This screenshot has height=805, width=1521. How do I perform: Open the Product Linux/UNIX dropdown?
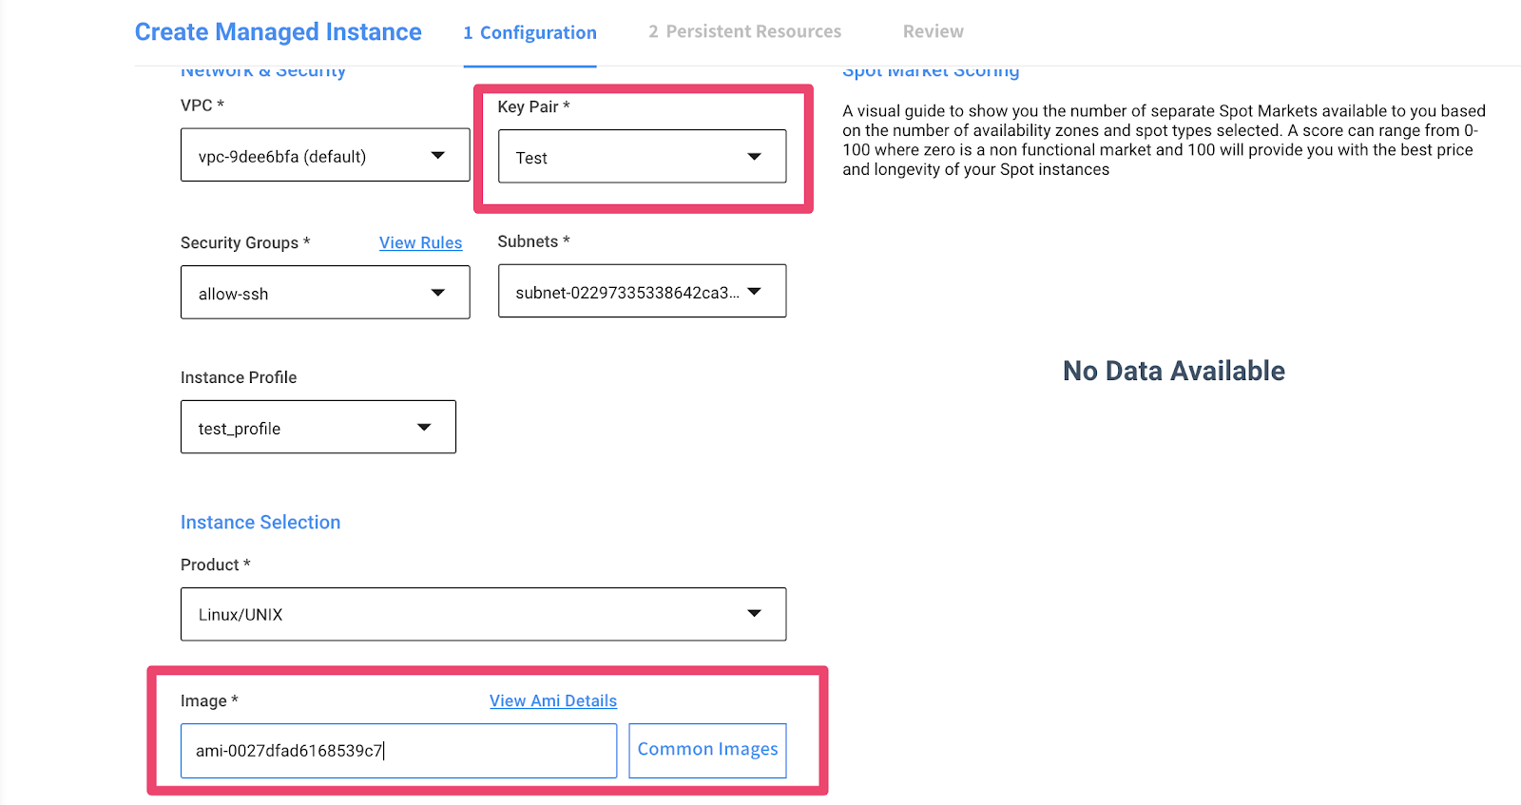click(483, 614)
